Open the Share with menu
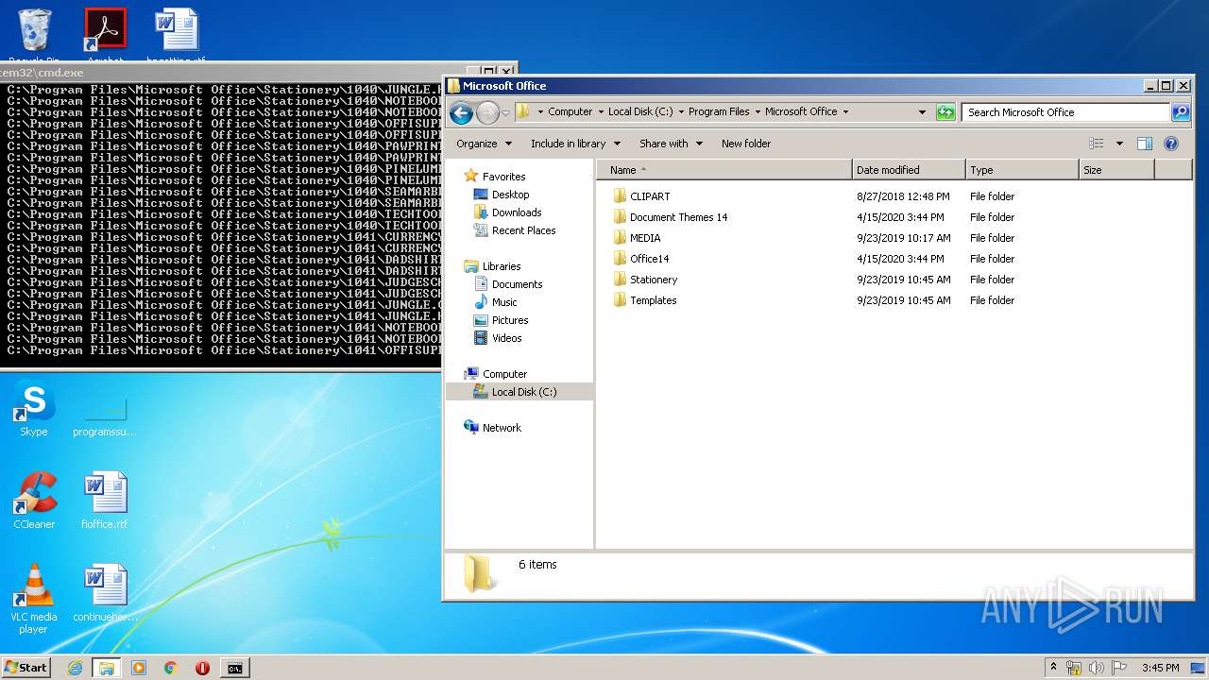Screen dimensions: 1209x680 pyautogui.click(x=671, y=144)
